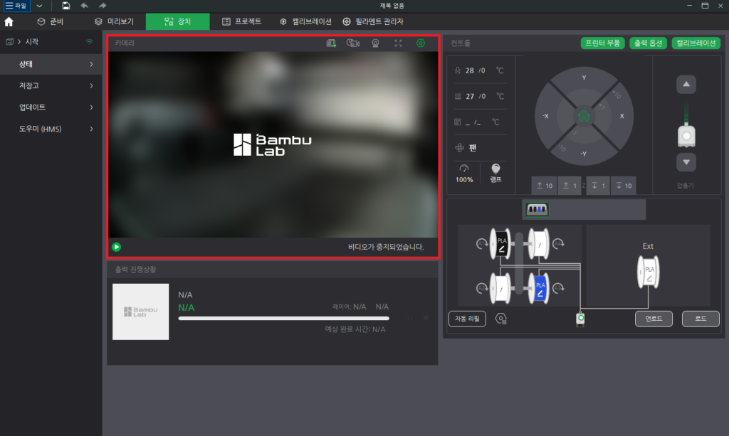Image resolution: width=729 pixels, height=436 pixels.
Task: Click the 로드 button
Action: (701, 319)
